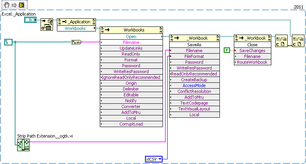Click Password in the SaveAs method
The height and width of the screenshot is (164, 306).
tap(195, 62)
